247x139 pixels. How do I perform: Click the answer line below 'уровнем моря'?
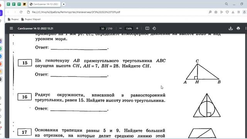tap(79, 49)
